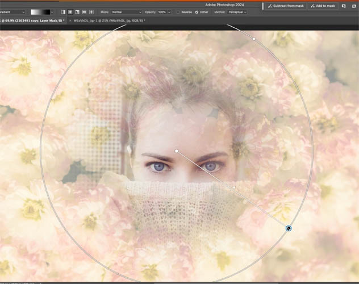Enable the Reverse checkbox

pos(178,12)
